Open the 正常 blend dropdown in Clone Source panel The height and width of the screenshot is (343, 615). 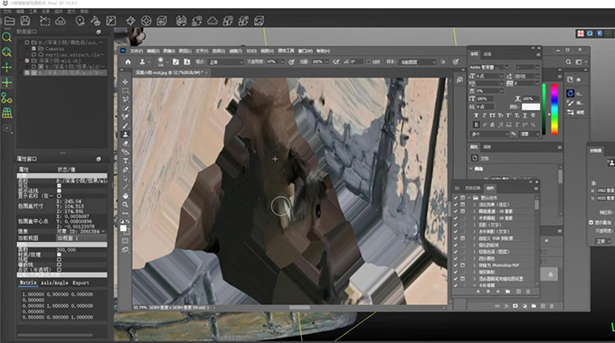click(603, 242)
